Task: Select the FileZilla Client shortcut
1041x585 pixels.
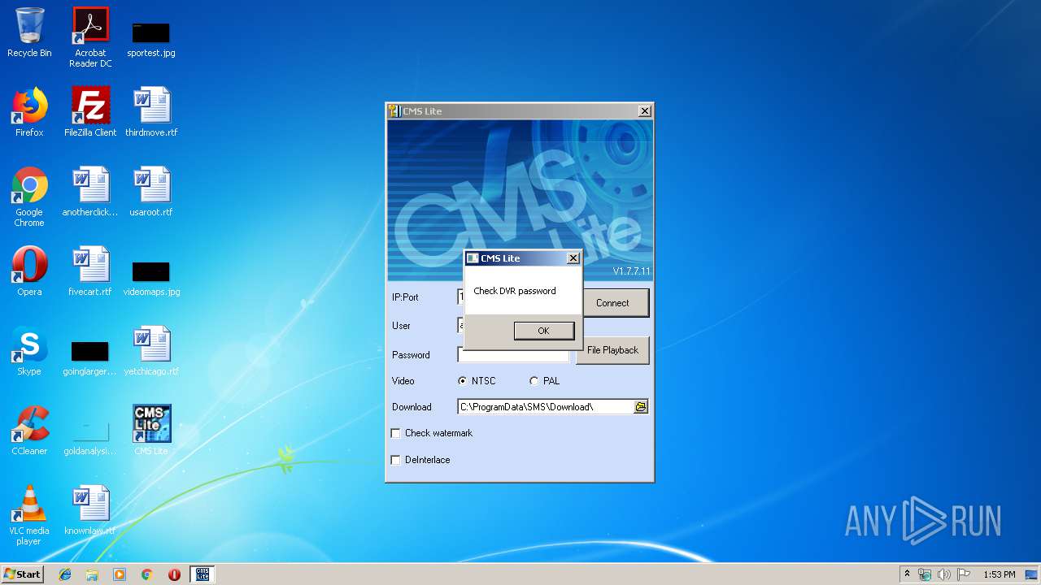Action: 90,112
